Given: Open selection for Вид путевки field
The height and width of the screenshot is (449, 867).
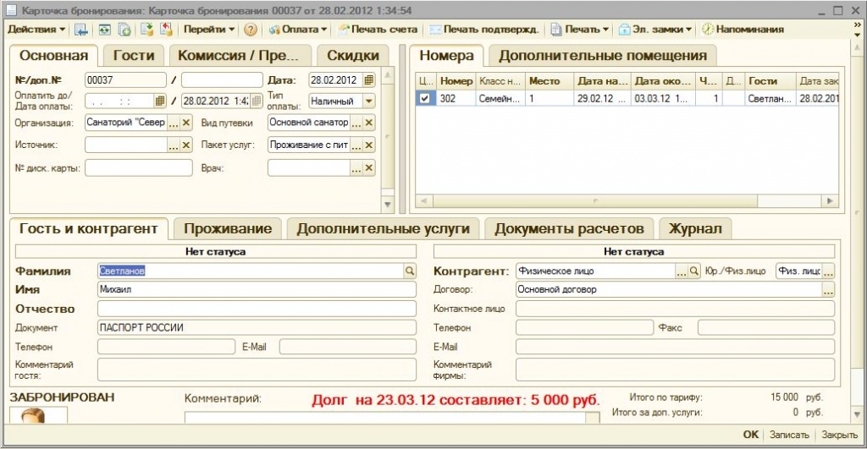Looking at the screenshot, I should (356, 123).
